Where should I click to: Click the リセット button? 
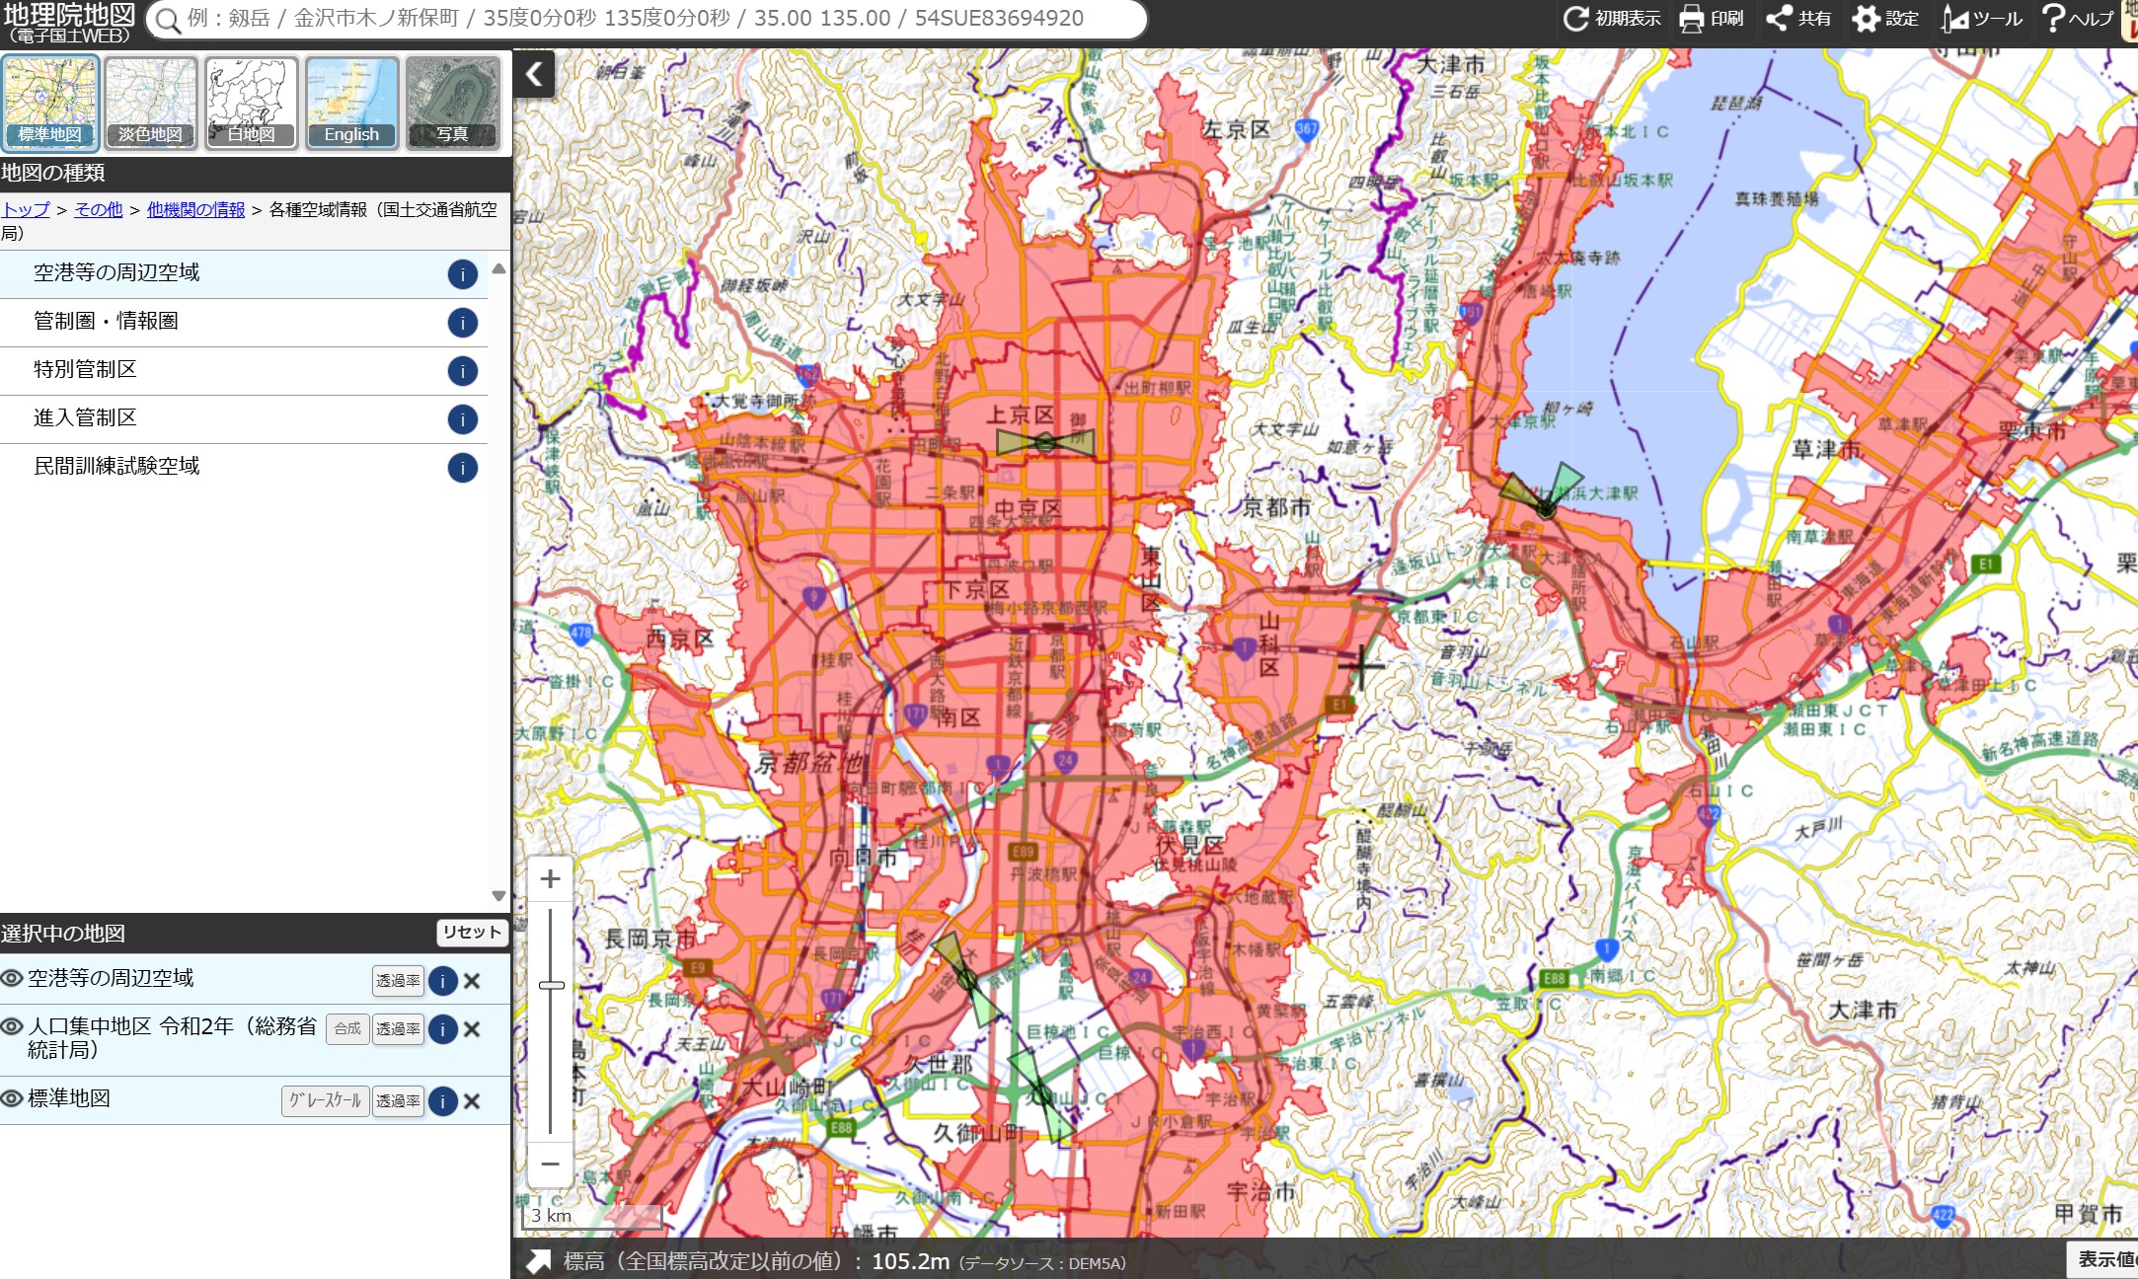[471, 933]
